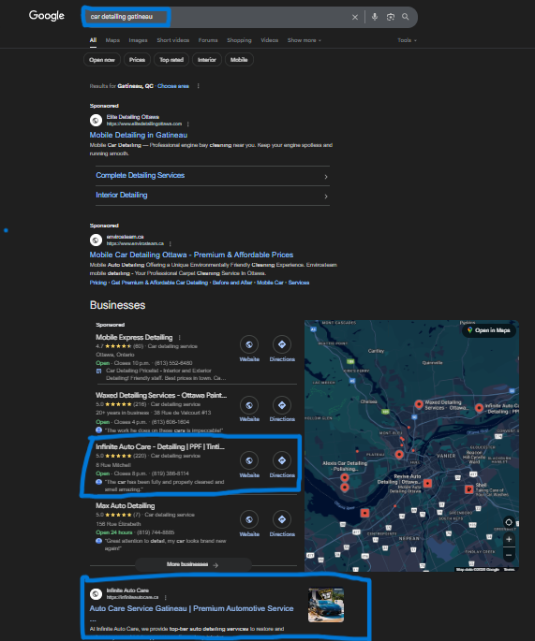The image size is (535, 641).
Task: Click the magnifying glass search icon
Action: coord(406,17)
